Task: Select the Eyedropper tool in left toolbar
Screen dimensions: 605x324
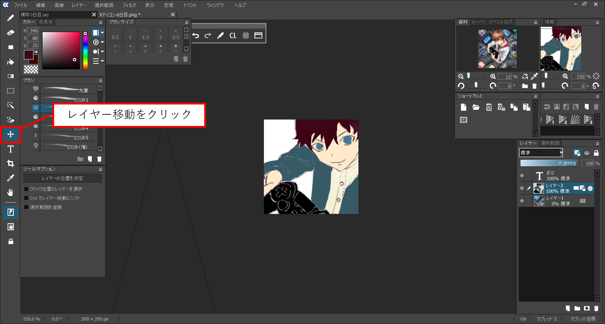Action: point(11,178)
